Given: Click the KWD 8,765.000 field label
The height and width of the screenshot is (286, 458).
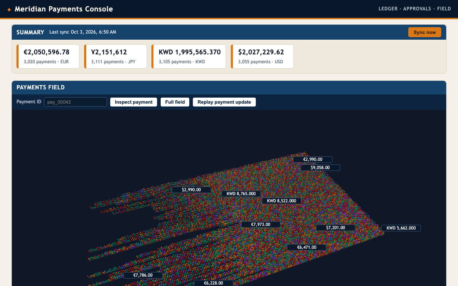Looking at the screenshot, I should point(241,194).
